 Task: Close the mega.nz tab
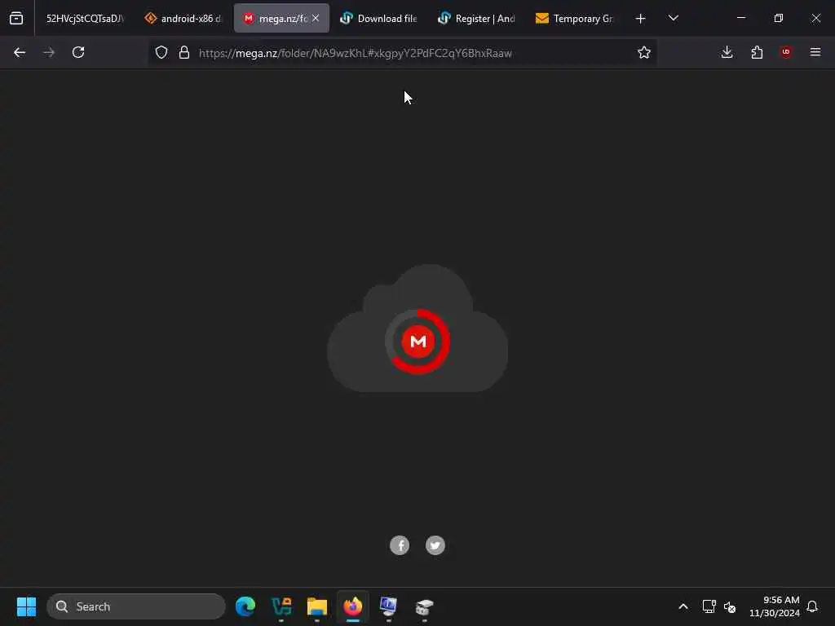[x=316, y=18]
